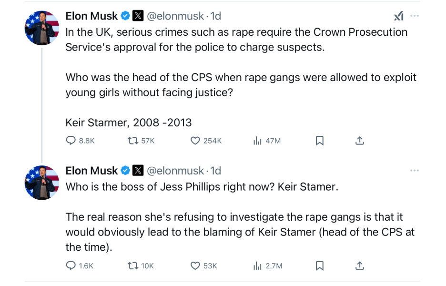Open the more options menu on the top tweet

click(x=415, y=15)
